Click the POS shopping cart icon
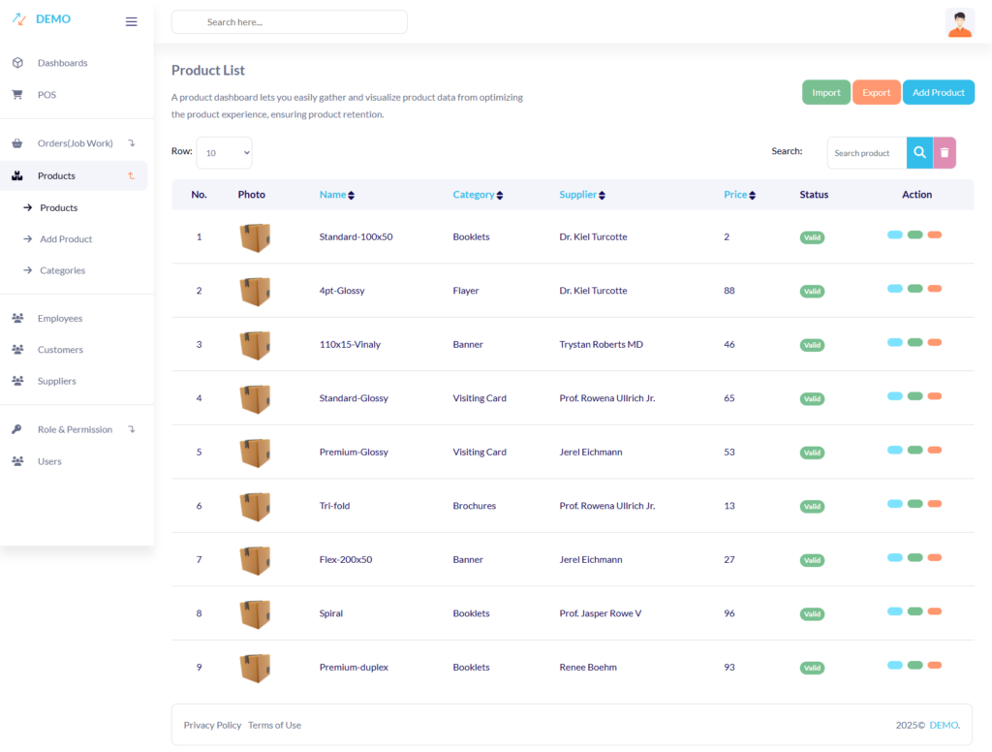Image resolution: width=992 pixels, height=752 pixels. click(17, 95)
